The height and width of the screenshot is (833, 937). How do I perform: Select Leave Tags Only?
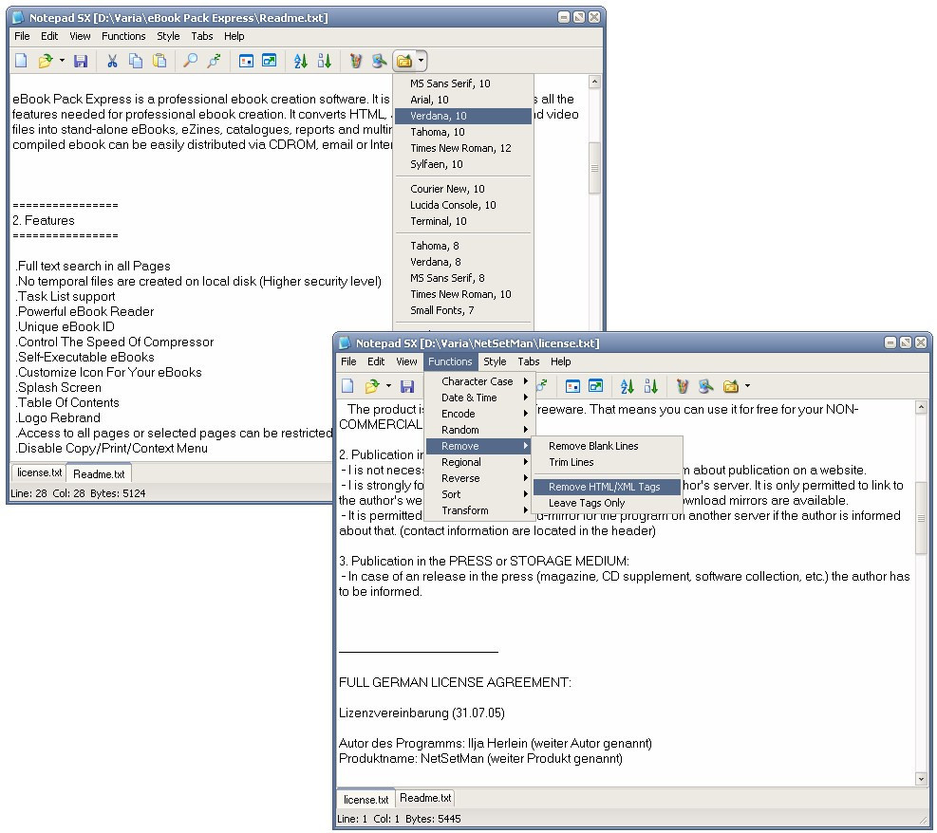tap(607, 504)
